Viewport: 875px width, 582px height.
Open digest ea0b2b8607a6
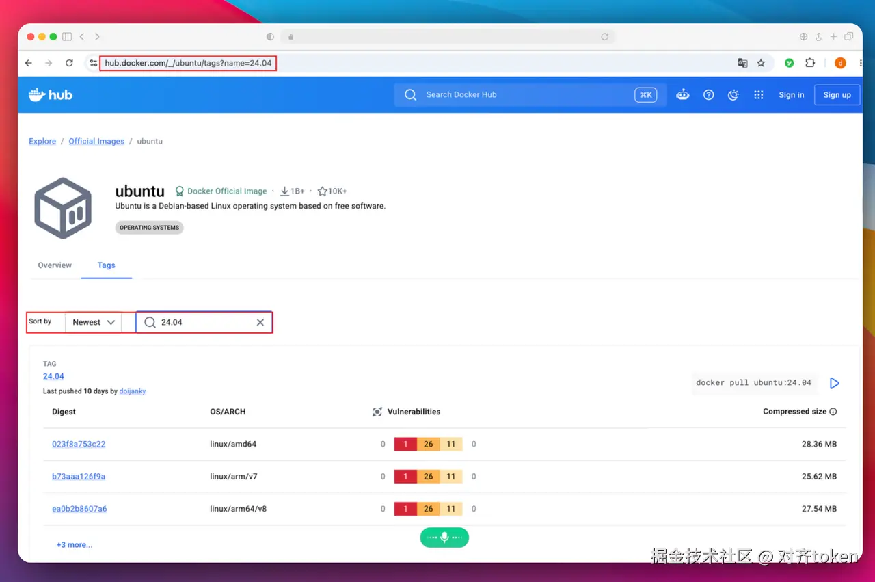click(79, 509)
